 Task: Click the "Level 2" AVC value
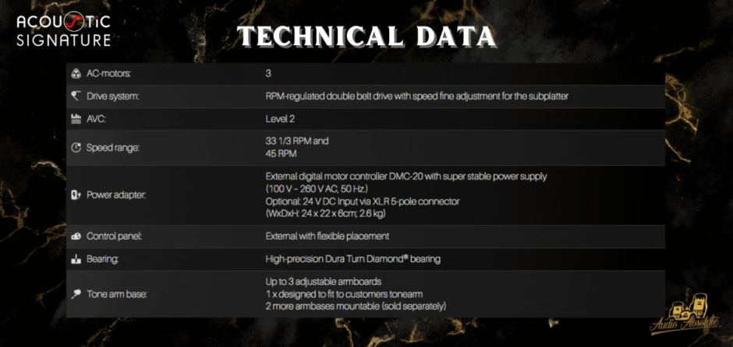[280, 119]
